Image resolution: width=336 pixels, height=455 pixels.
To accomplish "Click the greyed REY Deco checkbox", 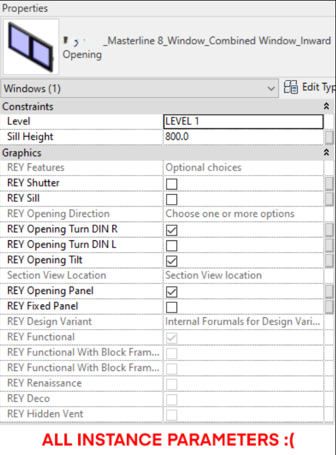I will point(172,400).
